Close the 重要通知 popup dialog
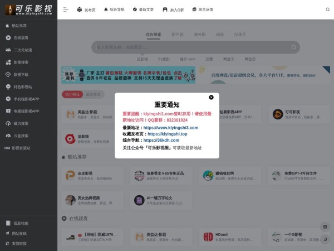Viewport: 334px width, 251px height. pos(211,97)
